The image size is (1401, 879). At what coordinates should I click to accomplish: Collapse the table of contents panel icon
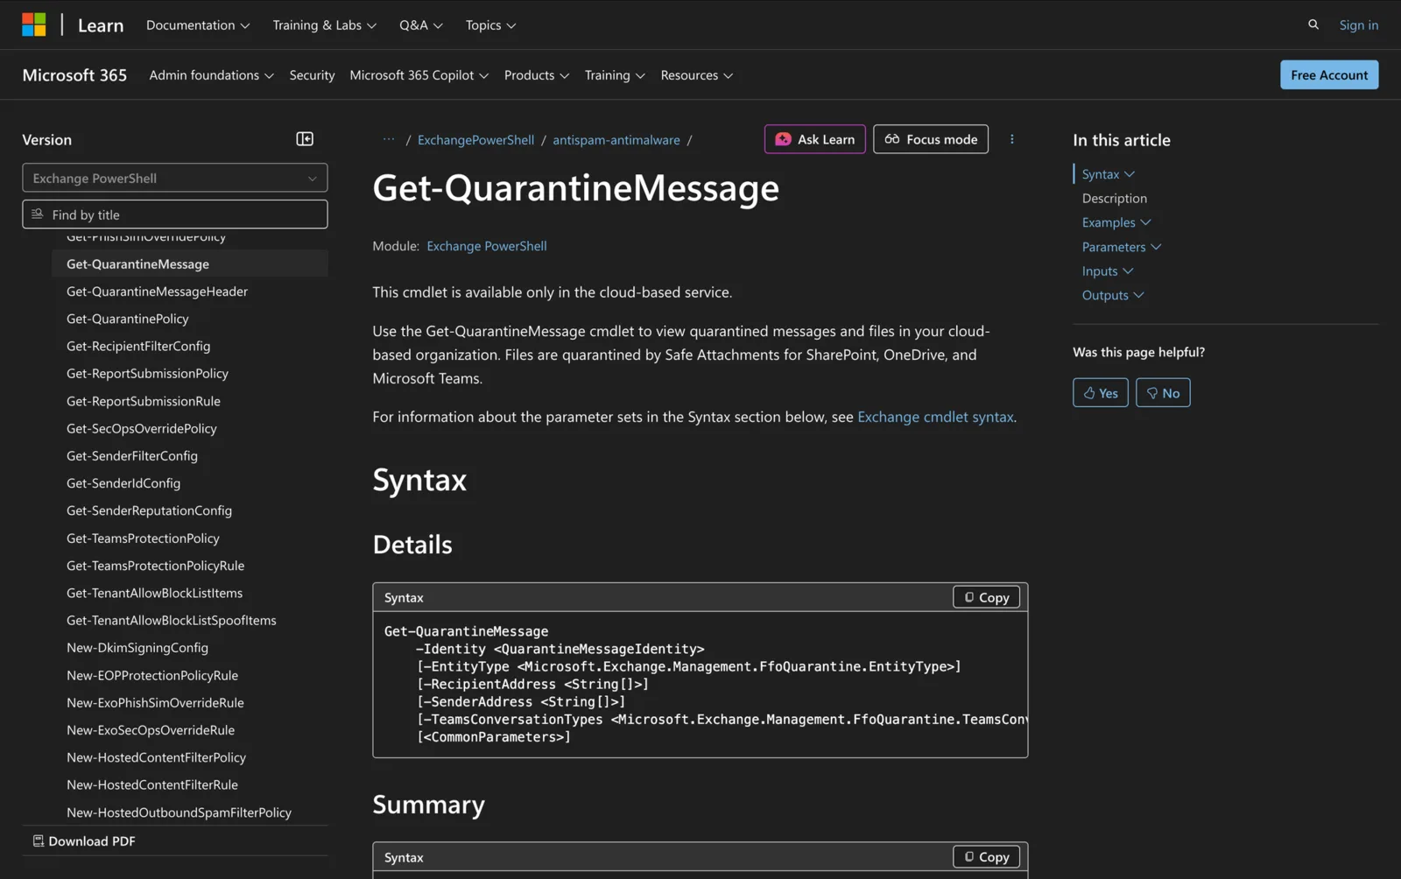pos(305,139)
